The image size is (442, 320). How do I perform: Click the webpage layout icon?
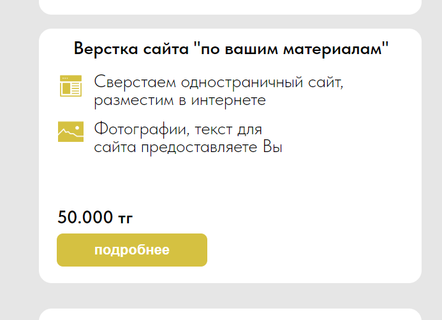71,86
